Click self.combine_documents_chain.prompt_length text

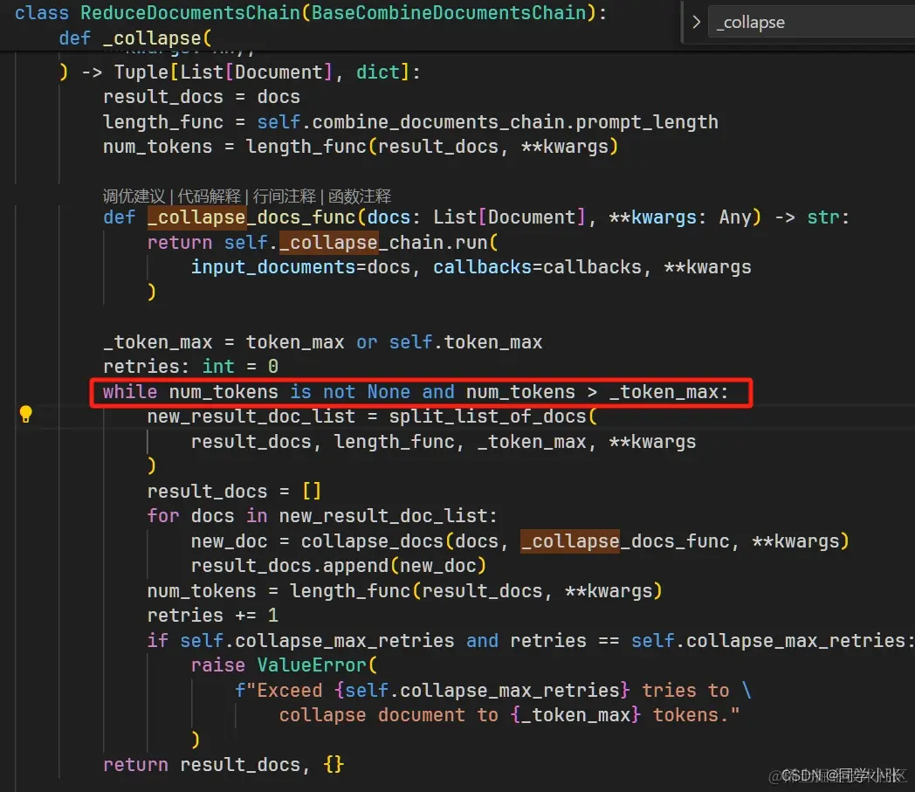click(x=487, y=122)
